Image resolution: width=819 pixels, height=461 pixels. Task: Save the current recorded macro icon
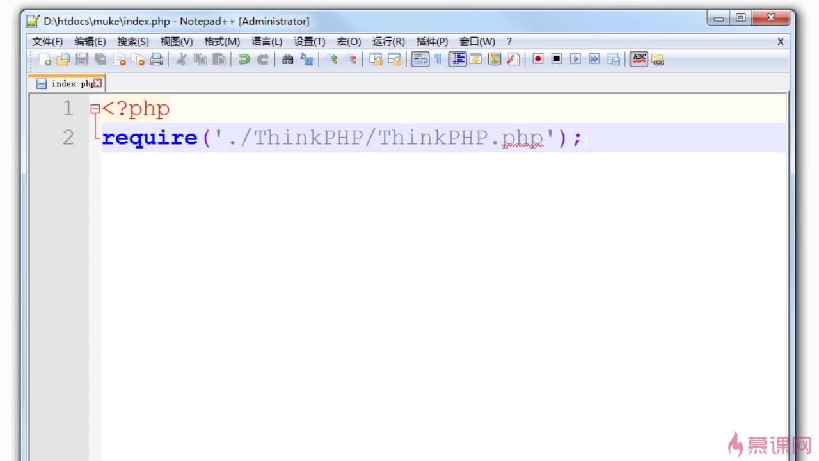[x=614, y=60]
